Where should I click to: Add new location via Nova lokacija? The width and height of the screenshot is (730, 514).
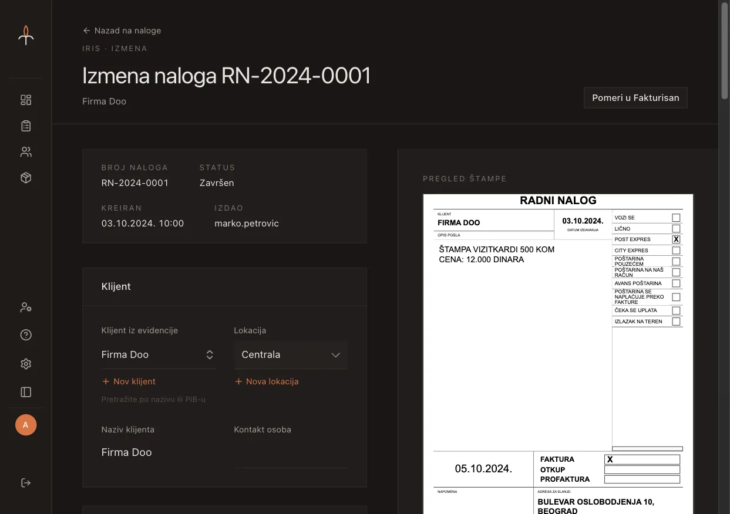[266, 381]
